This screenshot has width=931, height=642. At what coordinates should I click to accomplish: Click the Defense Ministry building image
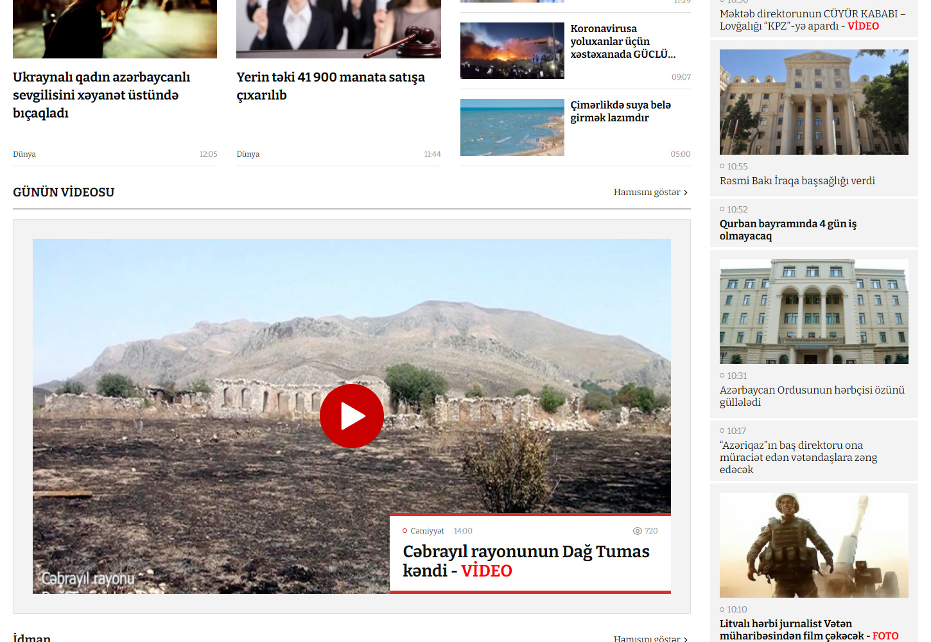pyautogui.click(x=814, y=311)
